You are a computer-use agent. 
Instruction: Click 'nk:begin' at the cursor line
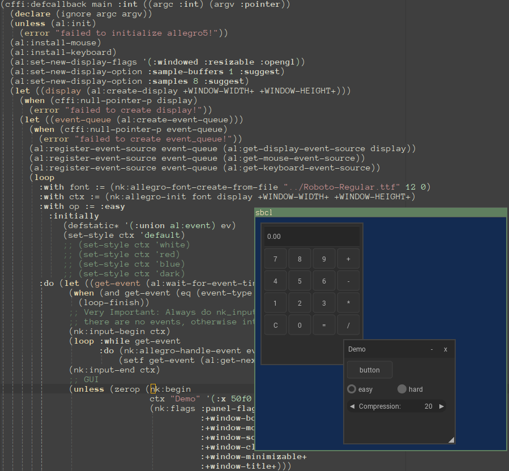(170, 389)
